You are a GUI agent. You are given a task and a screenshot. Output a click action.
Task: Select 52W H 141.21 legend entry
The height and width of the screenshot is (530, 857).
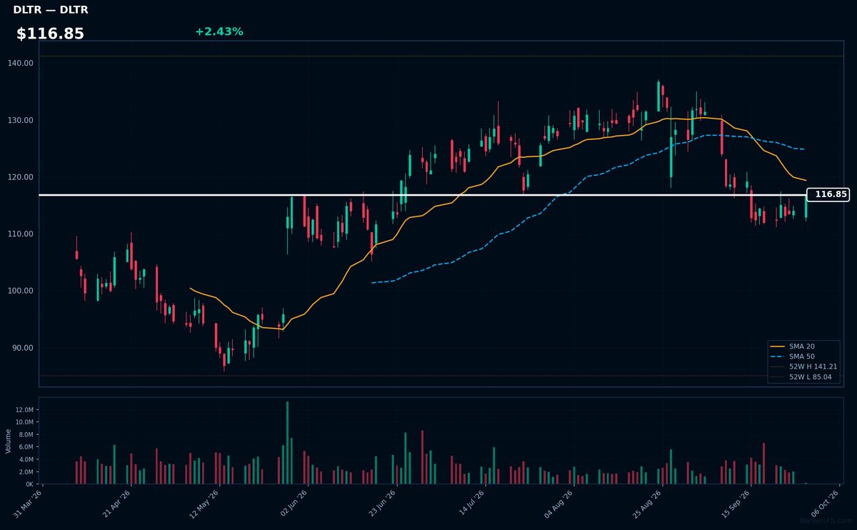[x=804, y=366]
